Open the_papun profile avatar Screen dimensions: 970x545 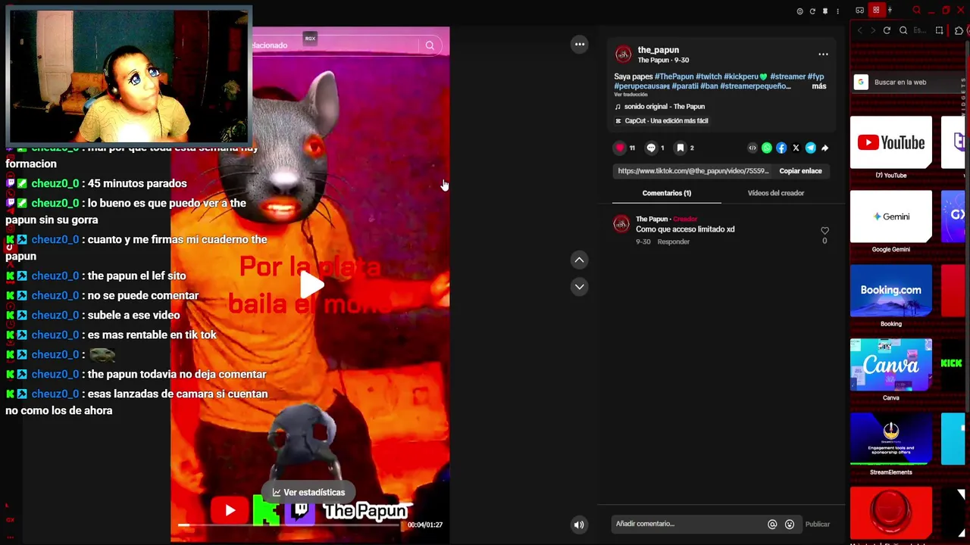(x=623, y=54)
